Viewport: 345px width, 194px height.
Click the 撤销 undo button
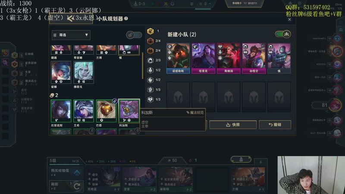click(275, 125)
